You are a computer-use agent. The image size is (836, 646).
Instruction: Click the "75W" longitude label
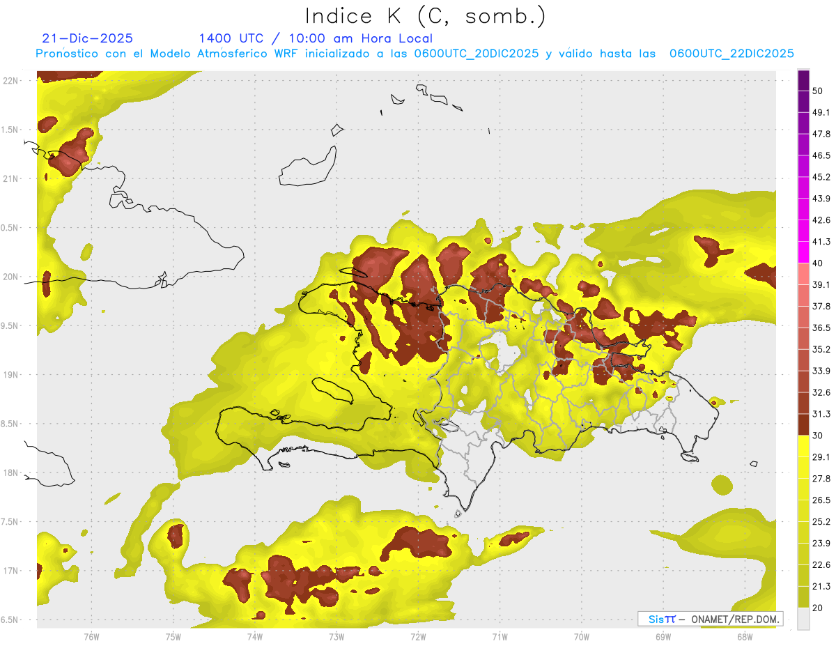tap(173, 637)
